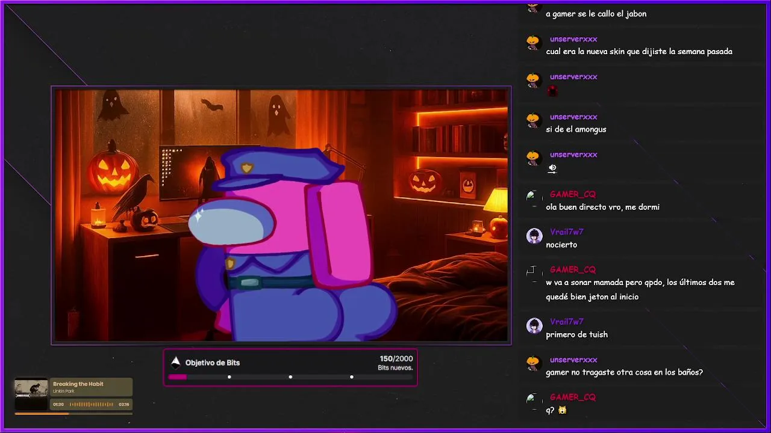Click the '150/2000' Bits counter
Image resolution: width=771 pixels, height=433 pixels.
(x=396, y=359)
